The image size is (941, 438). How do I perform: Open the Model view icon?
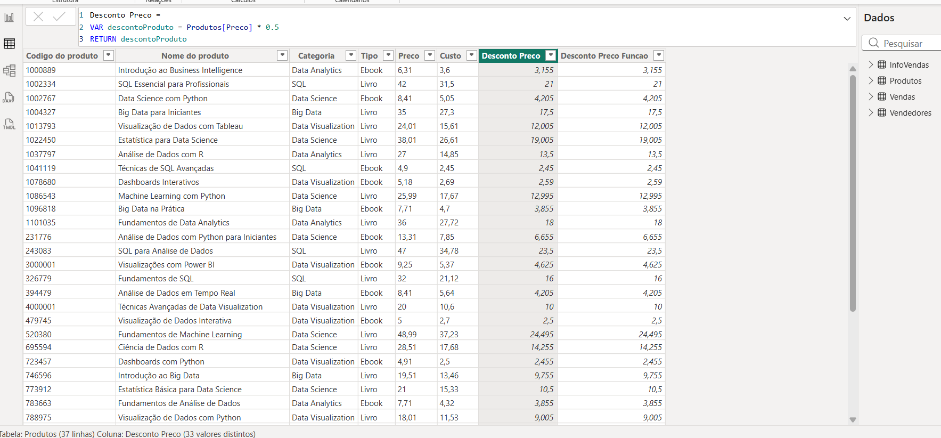9,70
